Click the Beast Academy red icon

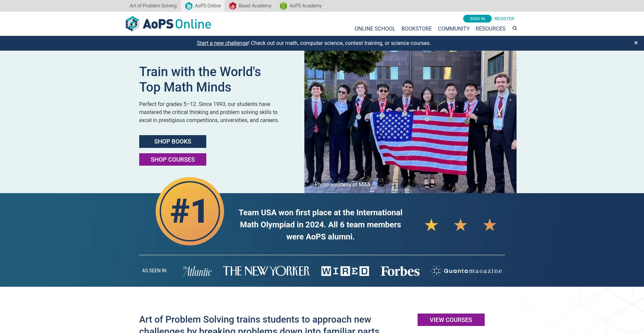pos(233,6)
